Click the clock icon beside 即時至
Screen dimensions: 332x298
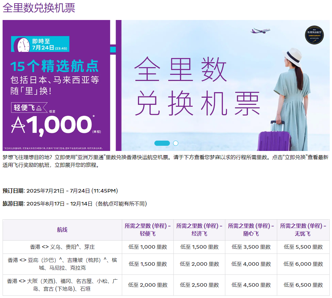(x=22, y=45)
